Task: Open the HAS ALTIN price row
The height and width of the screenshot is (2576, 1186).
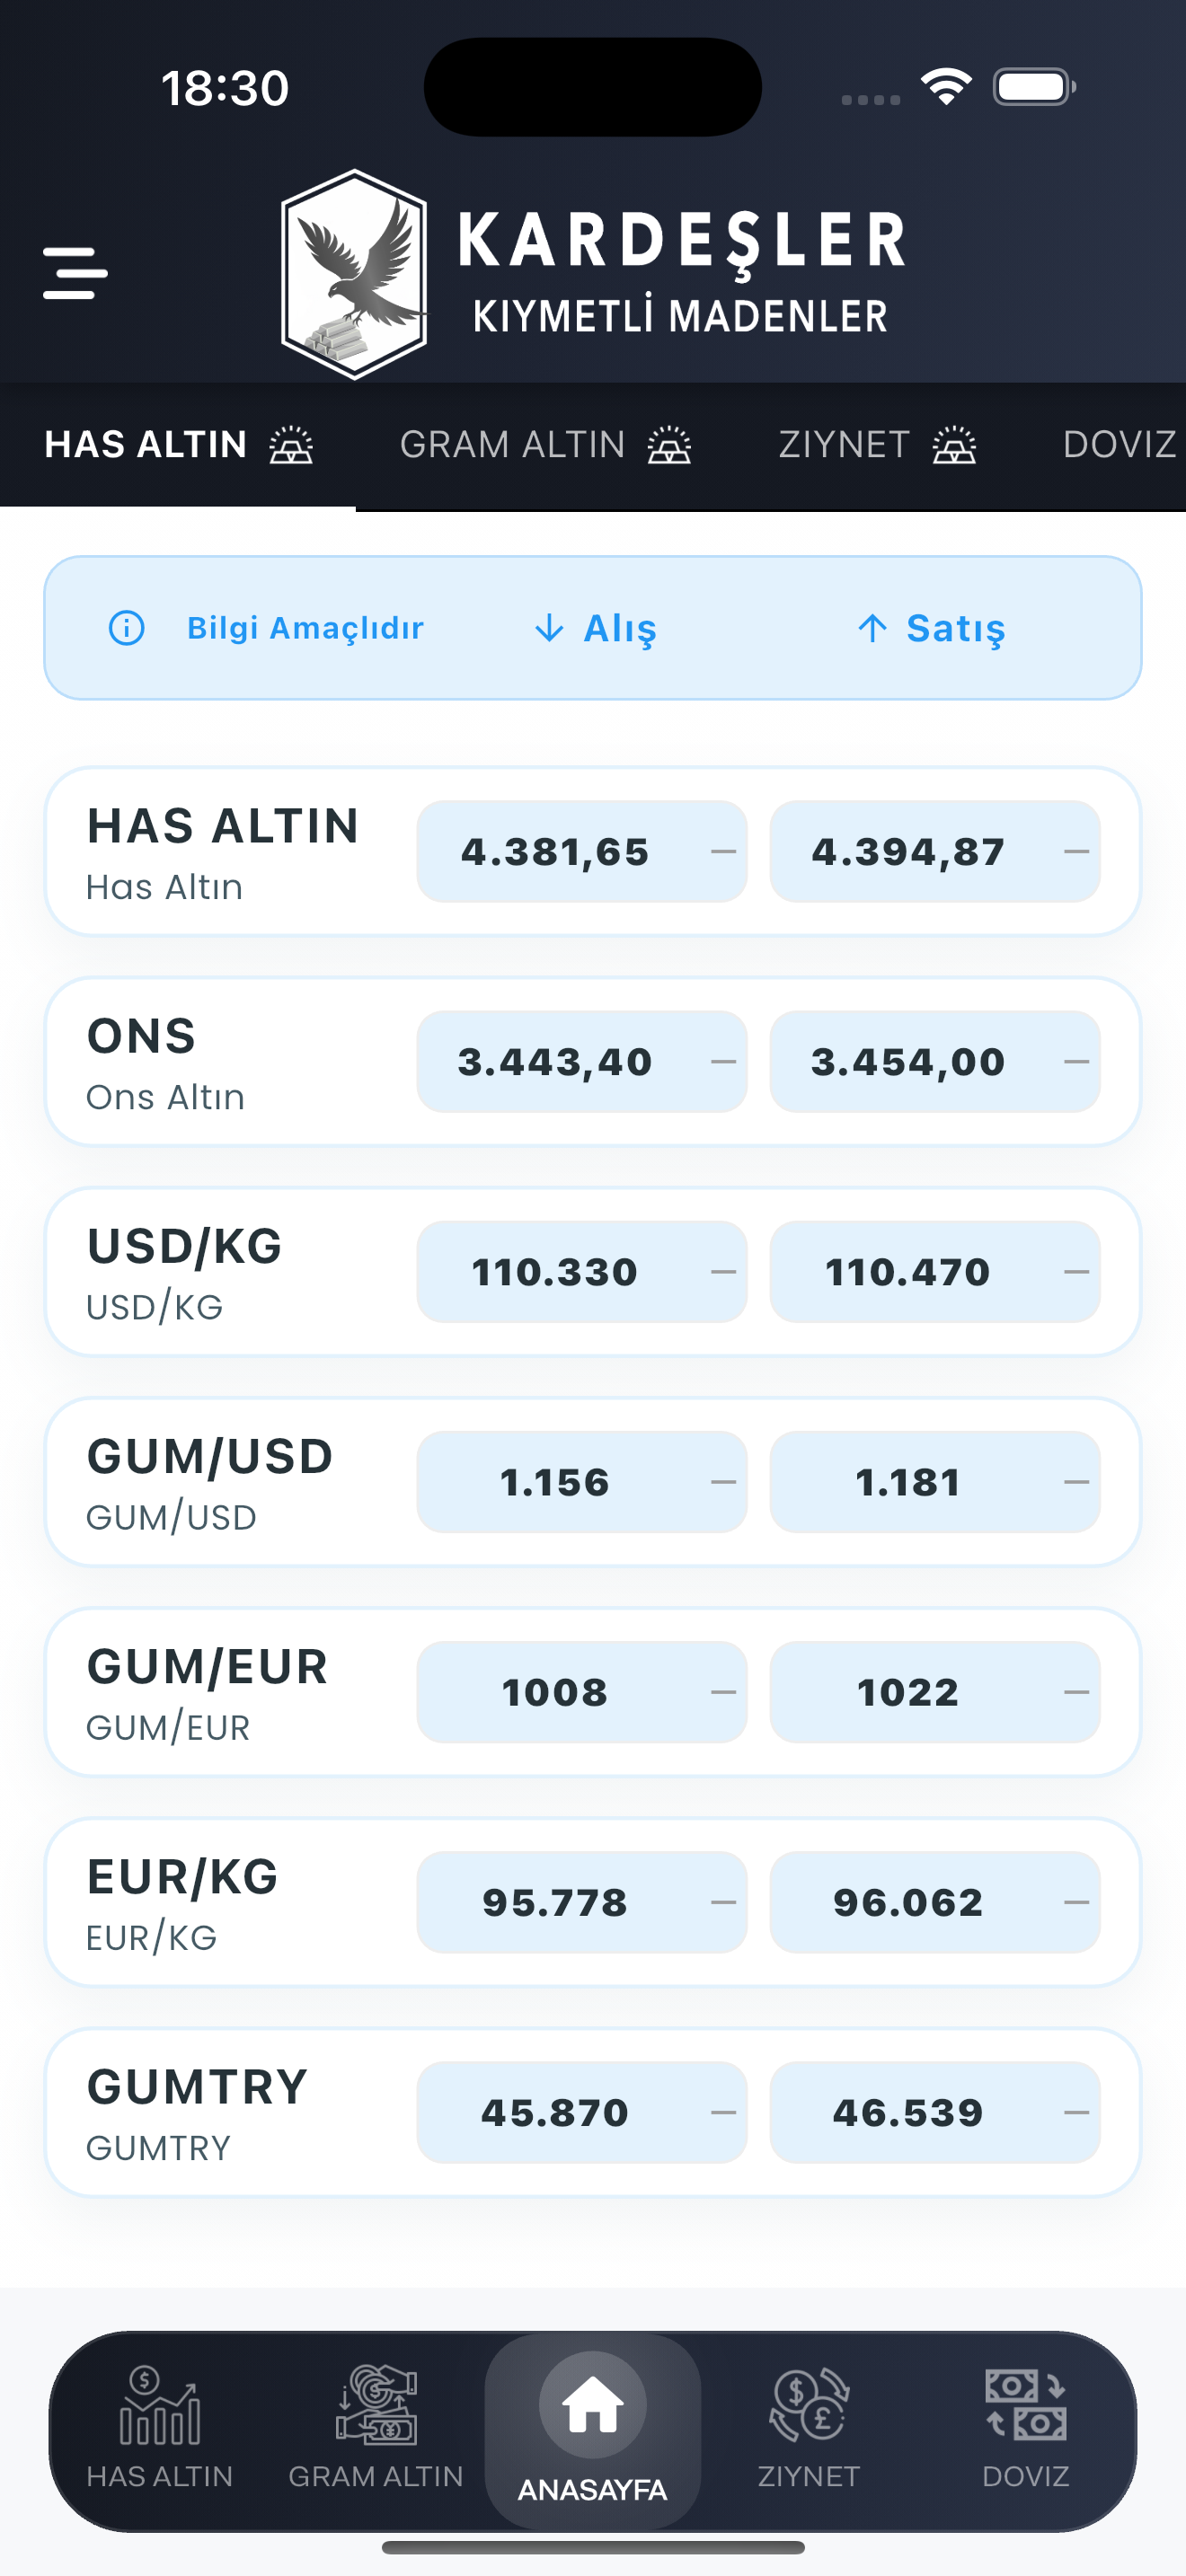Action: [593, 852]
